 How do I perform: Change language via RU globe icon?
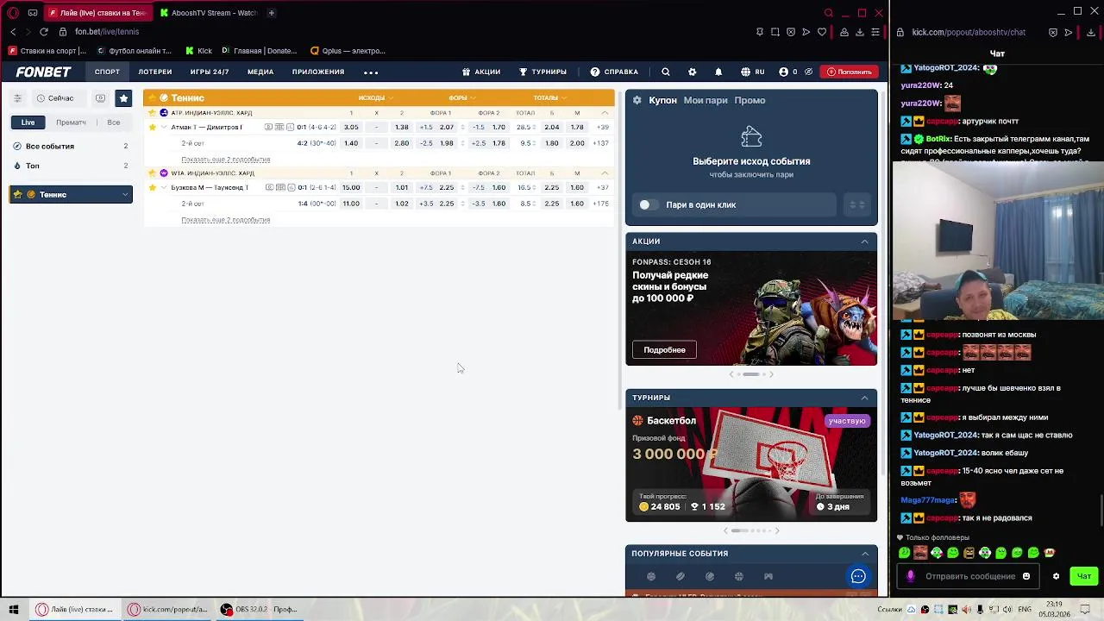(752, 72)
